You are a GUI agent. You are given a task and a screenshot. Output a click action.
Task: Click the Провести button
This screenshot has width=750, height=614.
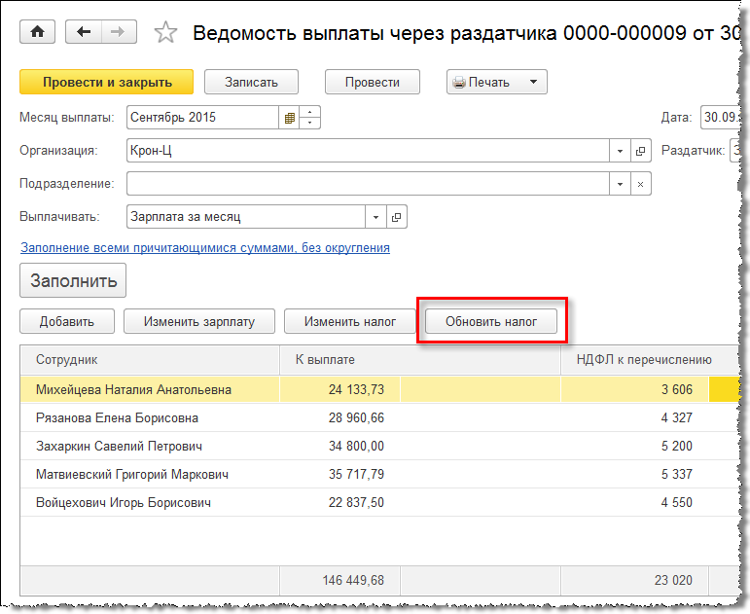tap(372, 83)
